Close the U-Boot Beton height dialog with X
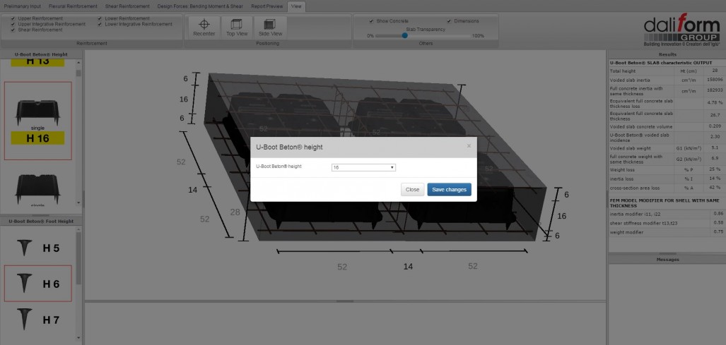Image resolution: width=726 pixels, height=345 pixels. pyautogui.click(x=469, y=146)
